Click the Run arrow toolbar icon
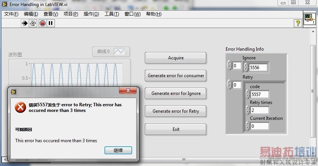 [x=25, y=23]
